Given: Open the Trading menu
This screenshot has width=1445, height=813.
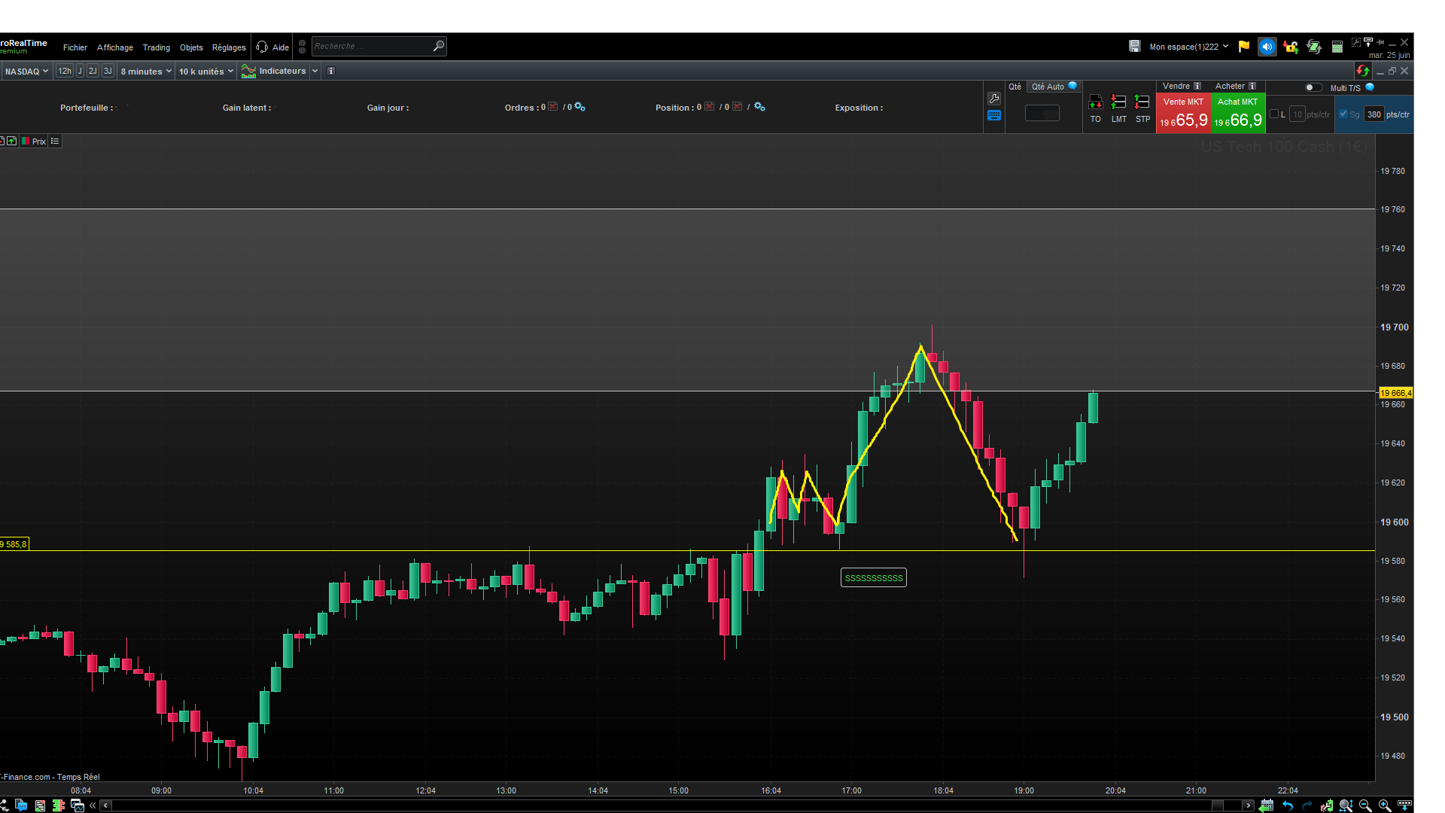Looking at the screenshot, I should pyautogui.click(x=157, y=47).
